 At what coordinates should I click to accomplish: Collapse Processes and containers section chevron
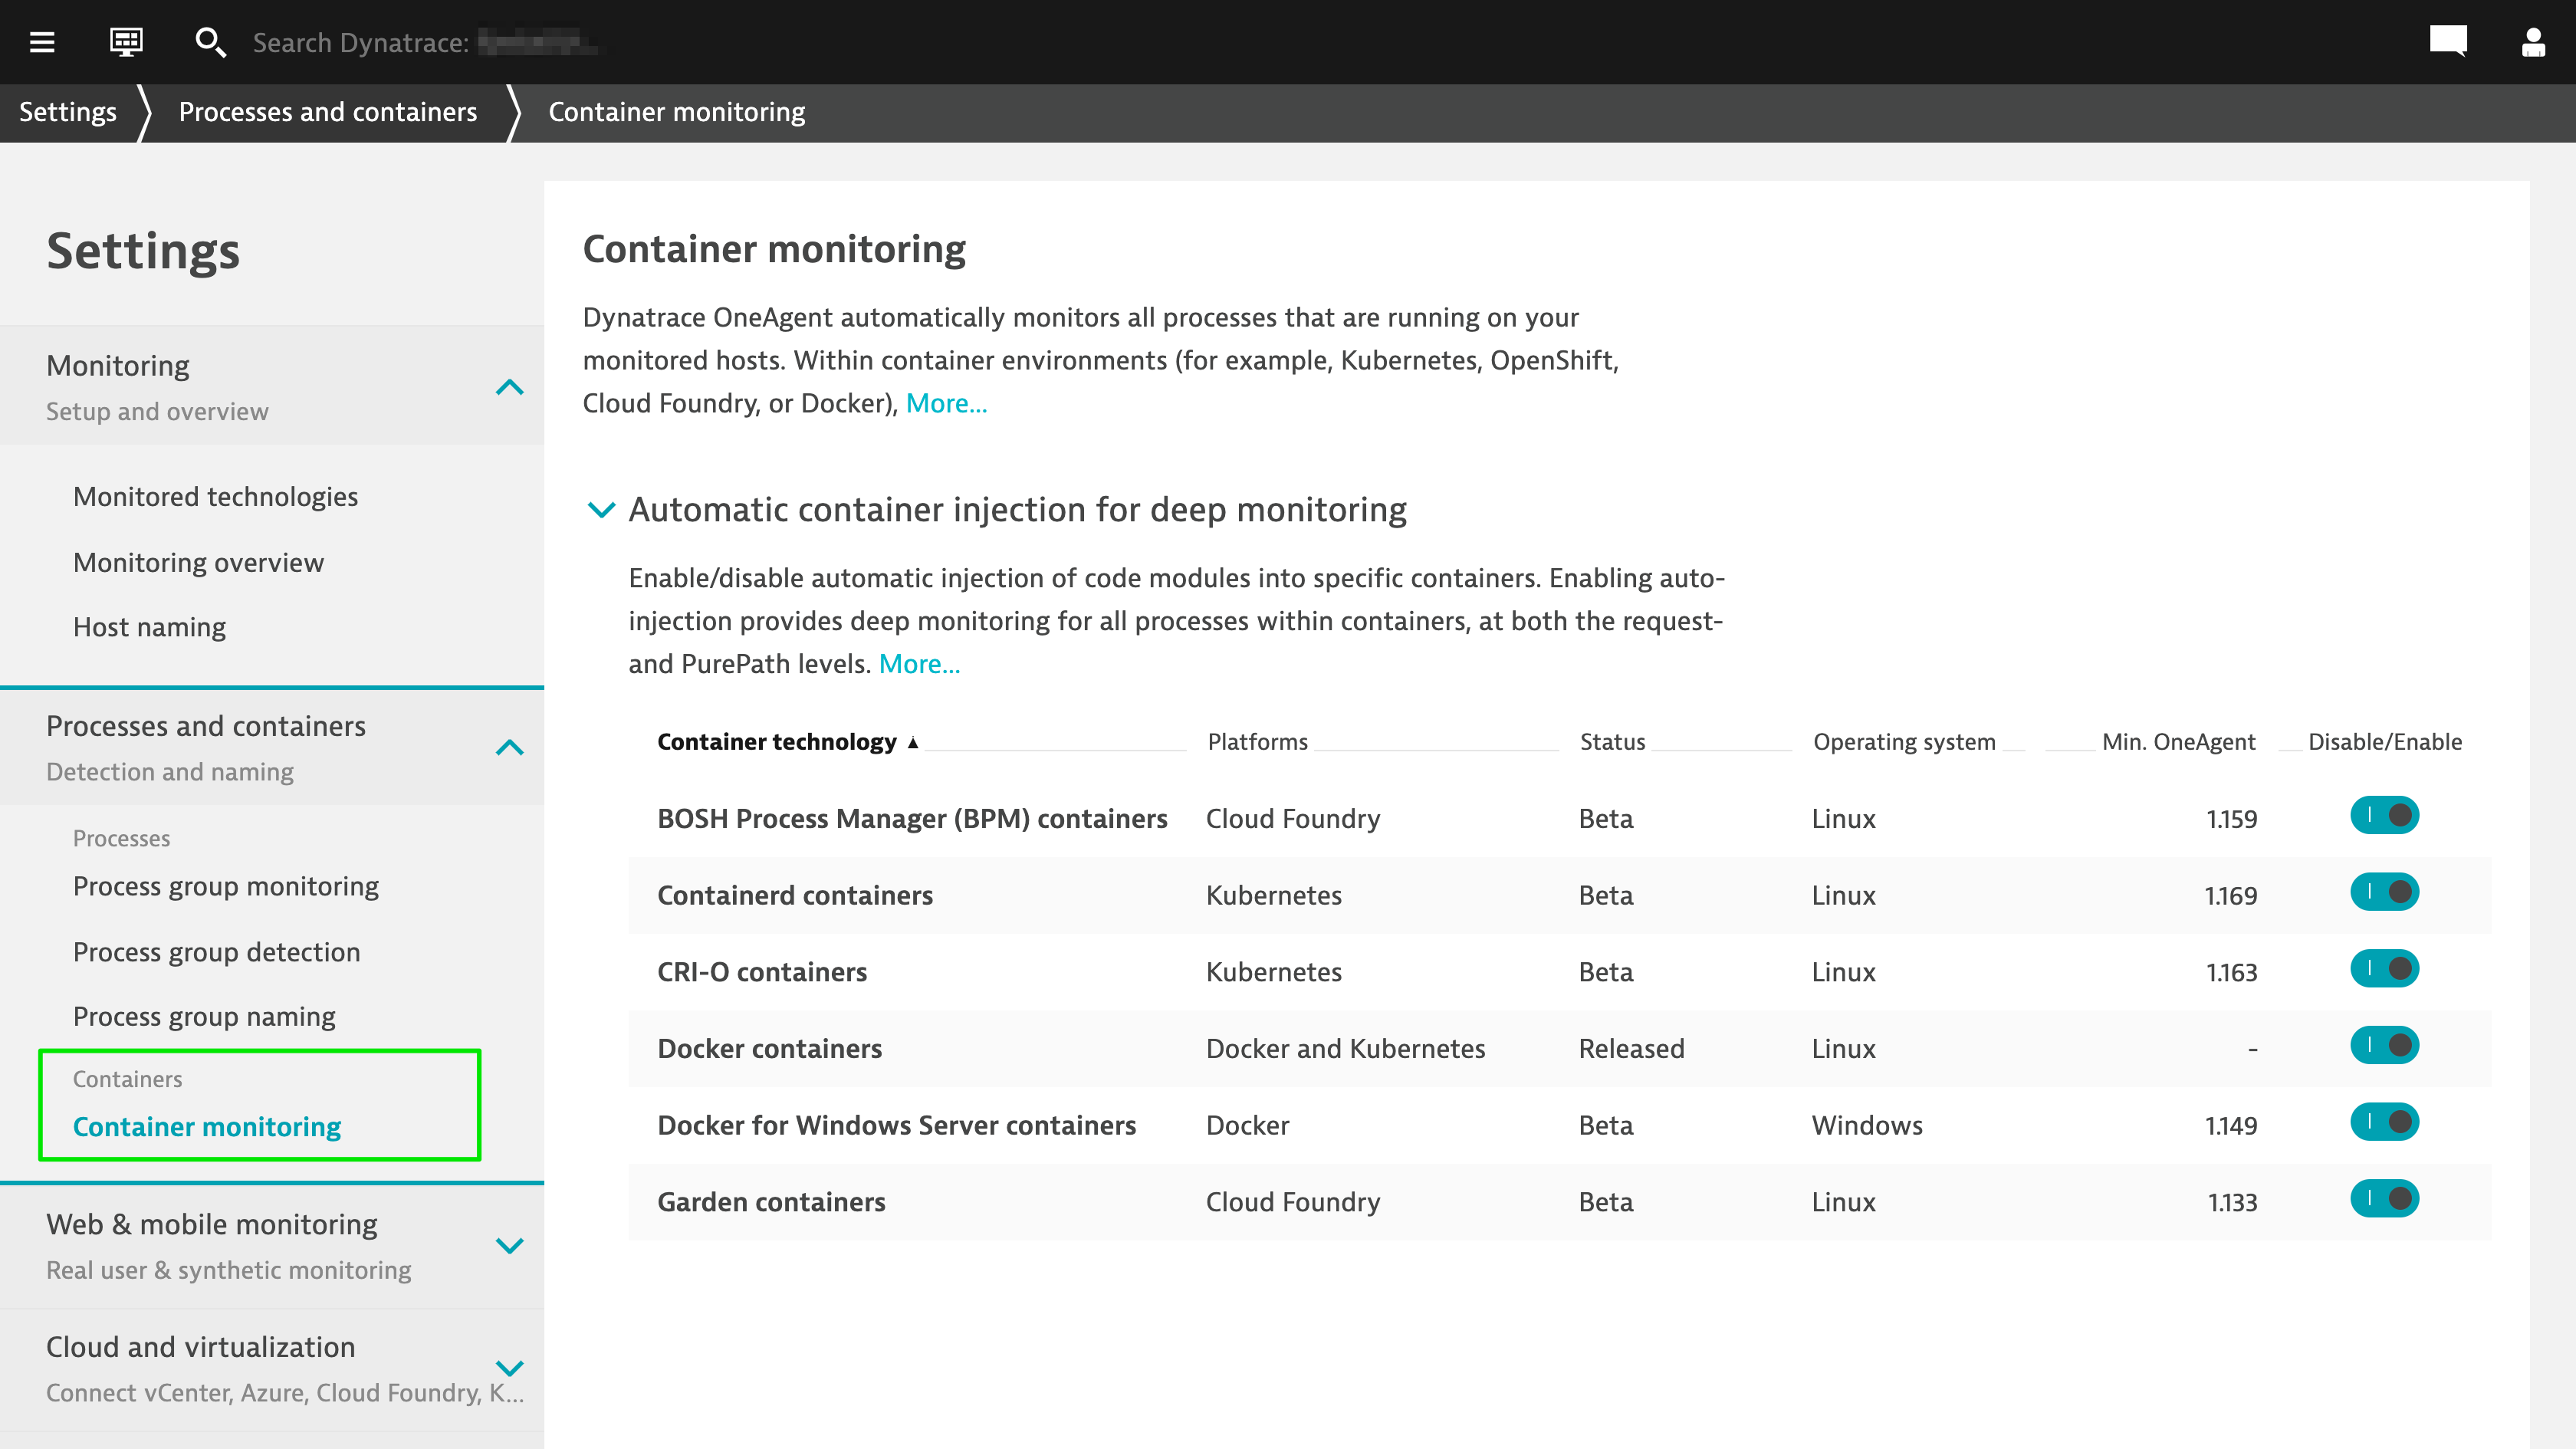pyautogui.click(x=510, y=747)
